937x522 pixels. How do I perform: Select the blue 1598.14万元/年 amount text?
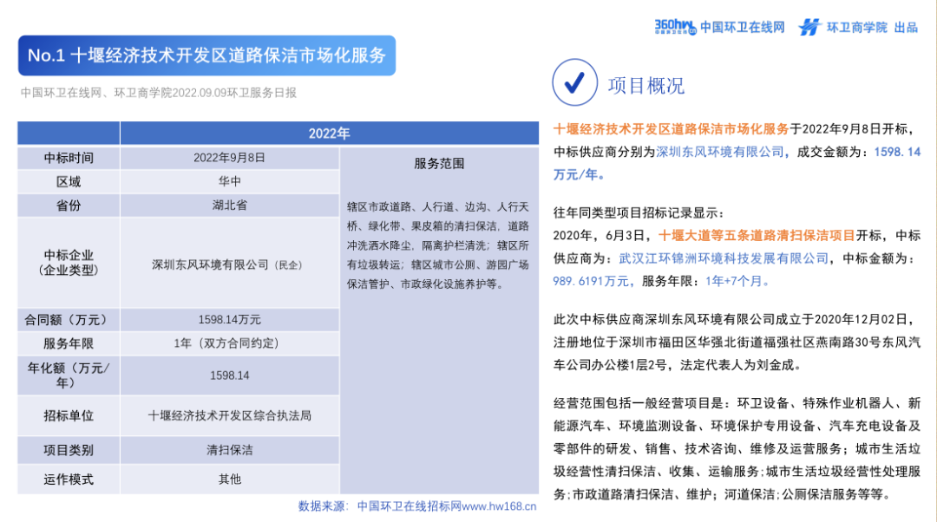click(737, 163)
